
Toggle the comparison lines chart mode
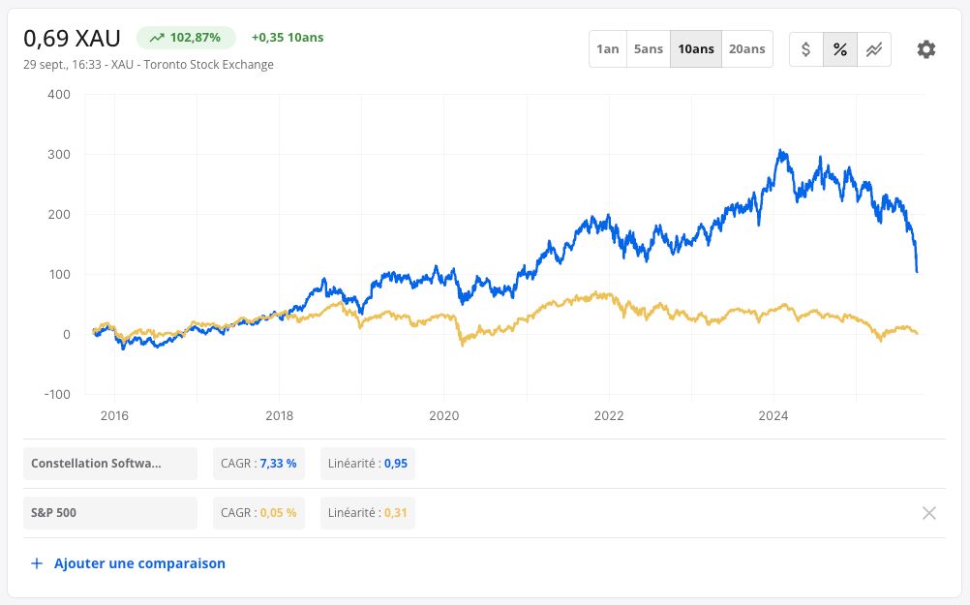[874, 49]
